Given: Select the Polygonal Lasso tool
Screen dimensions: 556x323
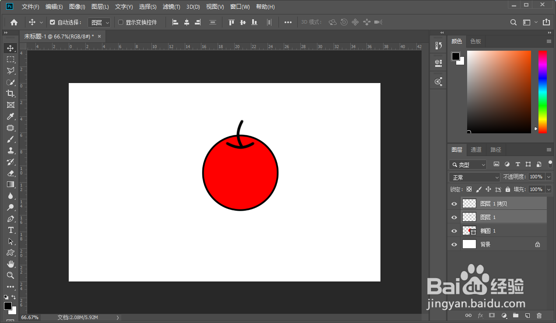Looking at the screenshot, I should pyautogui.click(x=11, y=70).
